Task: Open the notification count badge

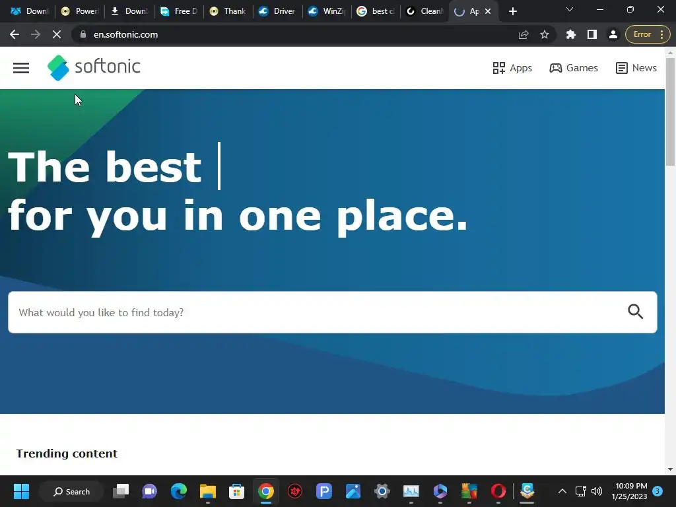Action: coord(658,491)
